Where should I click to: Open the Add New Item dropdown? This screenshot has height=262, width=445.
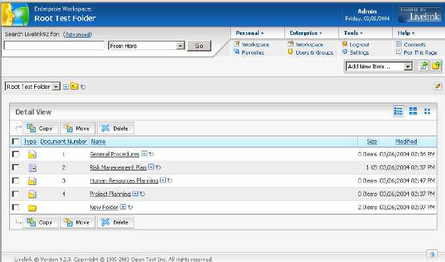click(379, 66)
